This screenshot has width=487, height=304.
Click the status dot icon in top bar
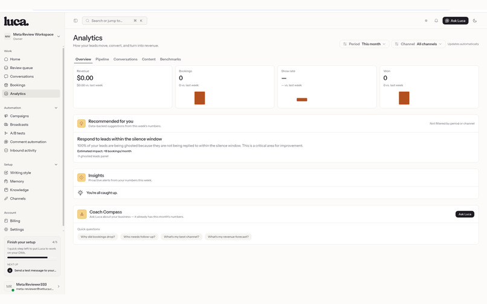click(426, 21)
